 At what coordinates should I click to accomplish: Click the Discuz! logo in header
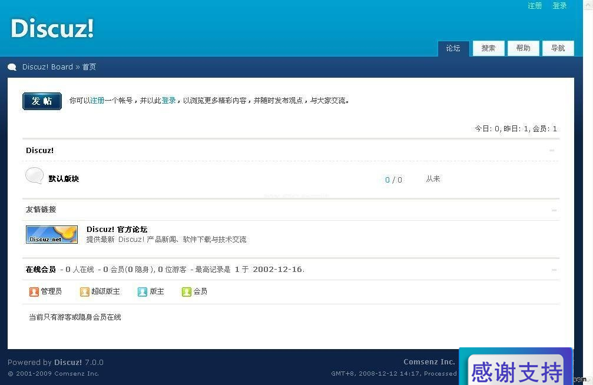[52, 28]
